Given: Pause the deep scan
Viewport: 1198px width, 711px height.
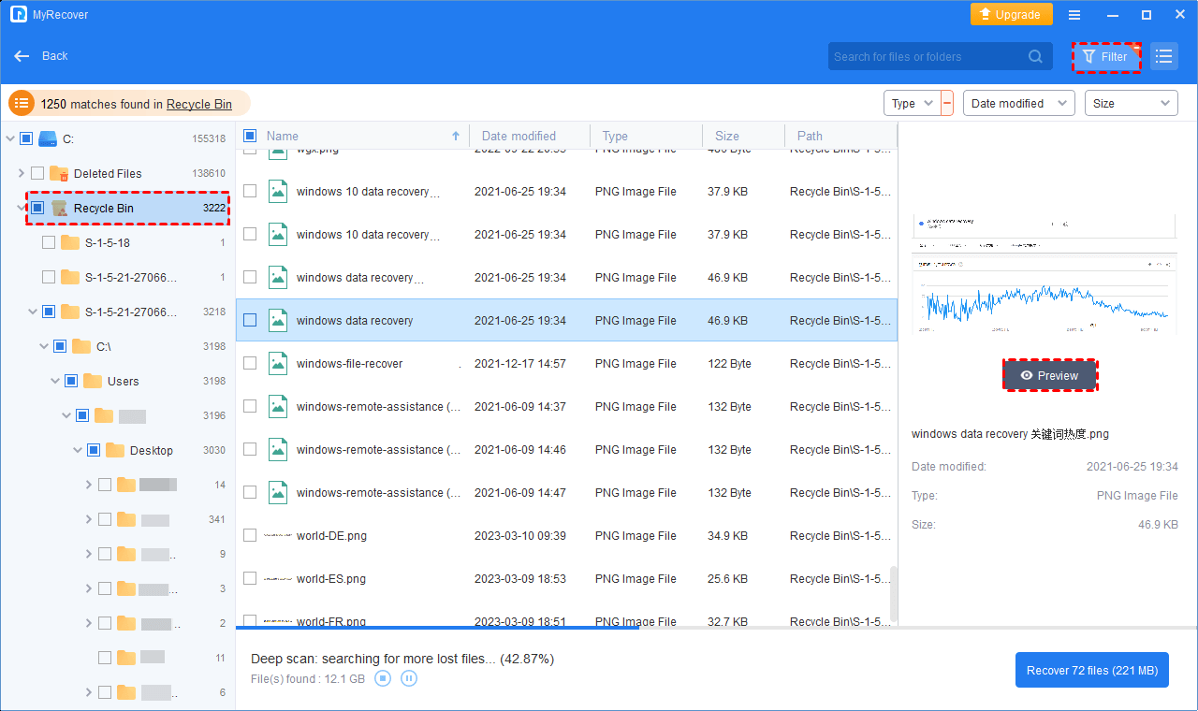Looking at the screenshot, I should (x=409, y=678).
